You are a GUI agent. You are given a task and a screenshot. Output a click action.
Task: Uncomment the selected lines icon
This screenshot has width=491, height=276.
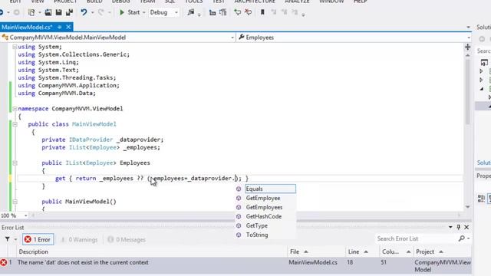point(249,12)
